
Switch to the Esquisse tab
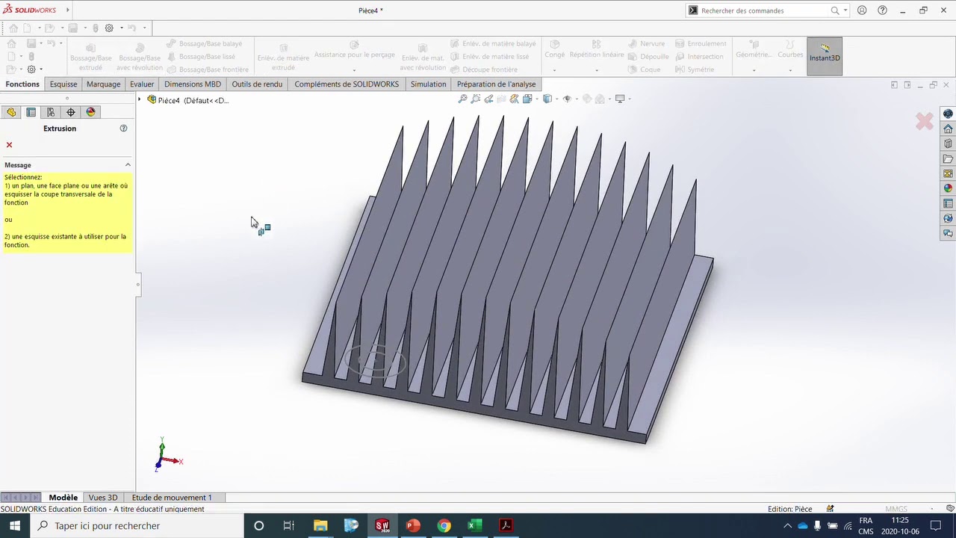point(63,84)
